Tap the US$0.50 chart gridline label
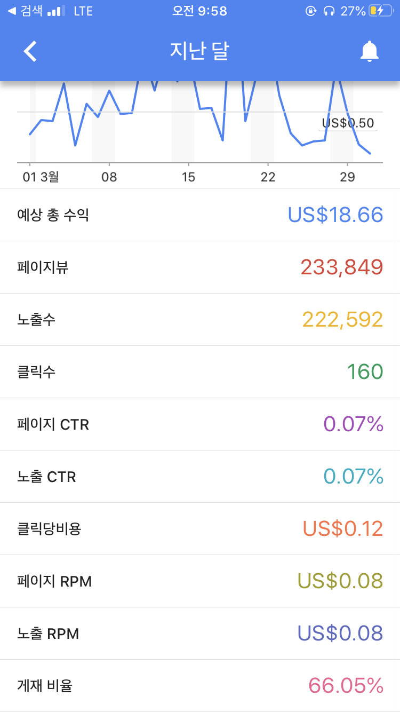 pos(348,123)
